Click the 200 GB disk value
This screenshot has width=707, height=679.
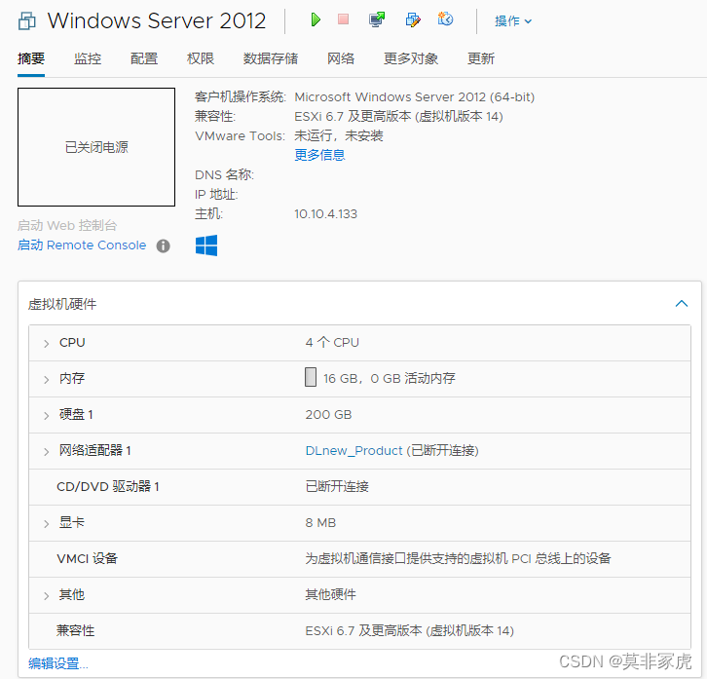[328, 415]
